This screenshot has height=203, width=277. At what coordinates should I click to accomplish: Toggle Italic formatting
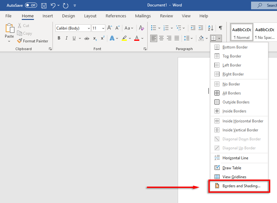67,38
